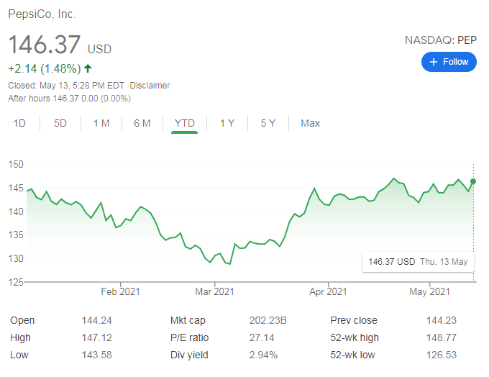Click the Mar 2021 axis label
This screenshot has height=377, width=489.
point(214,291)
